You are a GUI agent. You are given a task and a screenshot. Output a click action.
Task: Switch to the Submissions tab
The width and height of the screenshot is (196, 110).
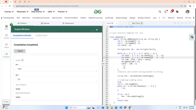point(68,23)
